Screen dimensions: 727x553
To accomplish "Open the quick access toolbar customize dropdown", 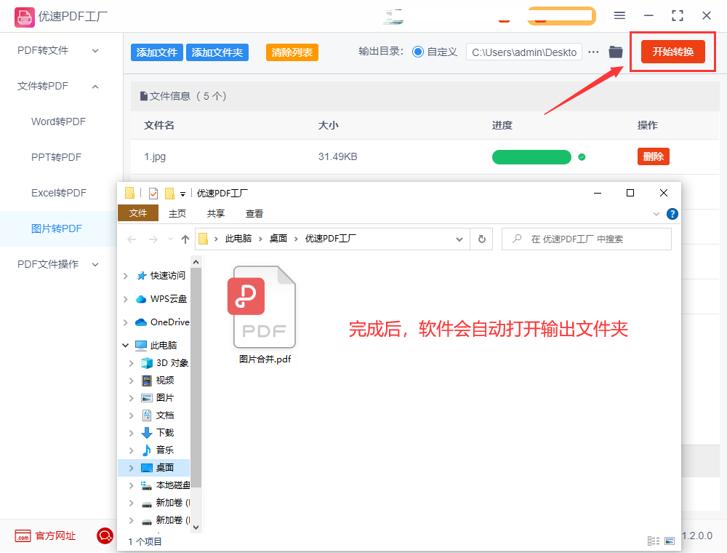I will [x=182, y=194].
